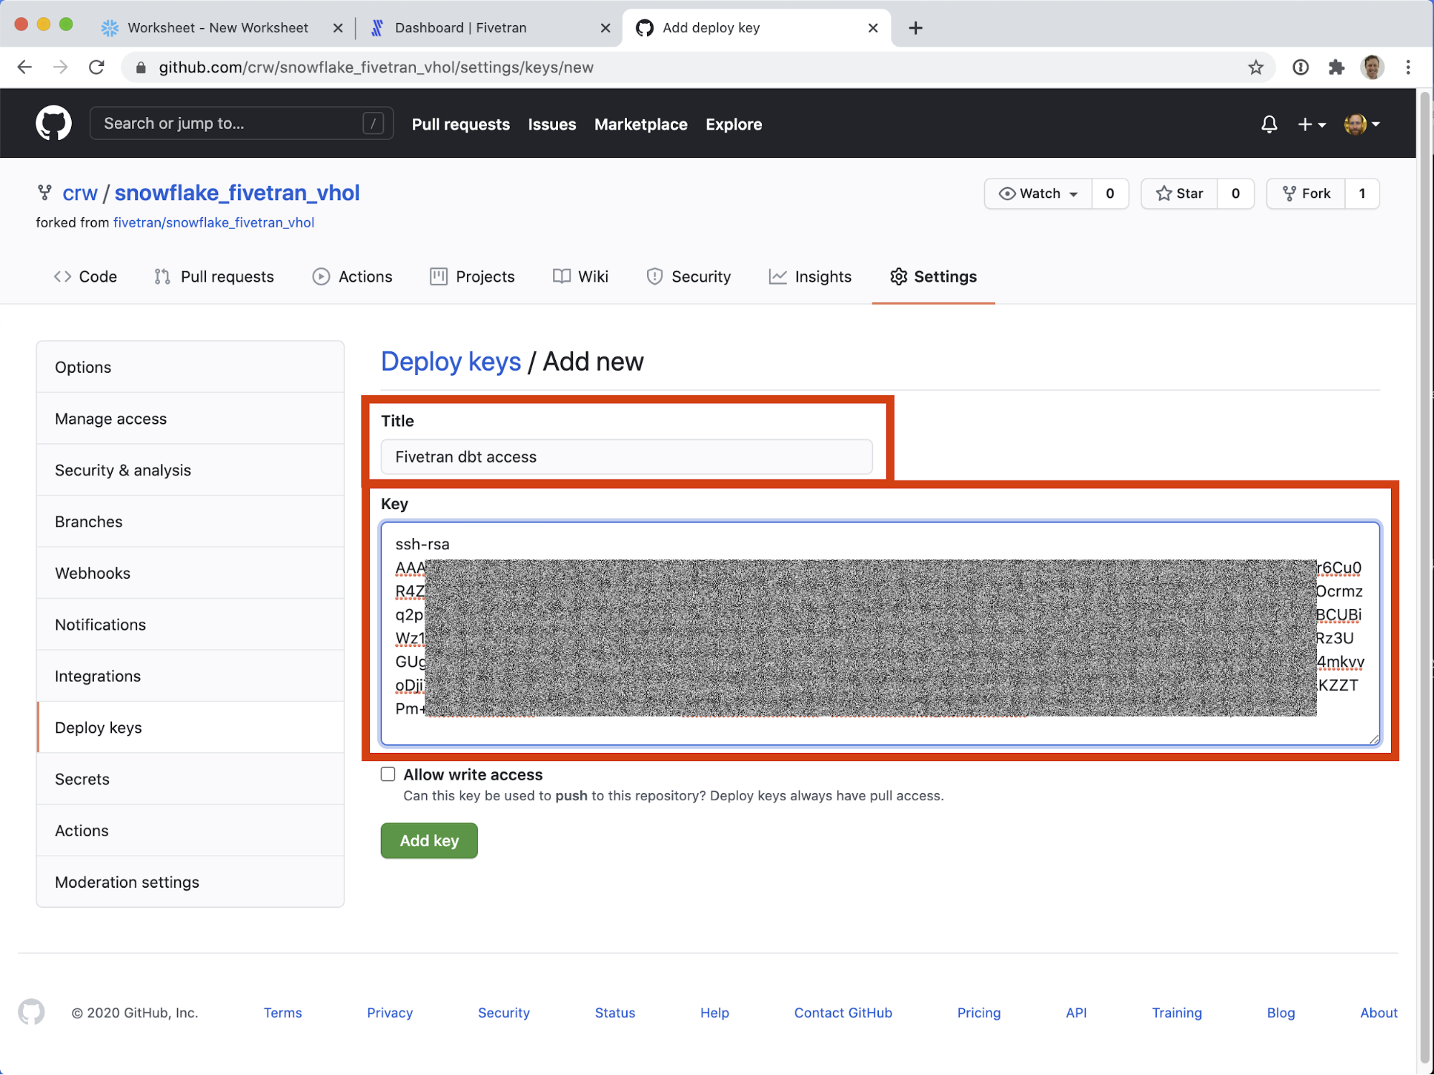Open the fivetran/snowflake_fivetran_vhol fork source link
The image size is (1434, 1075).
coord(214,222)
